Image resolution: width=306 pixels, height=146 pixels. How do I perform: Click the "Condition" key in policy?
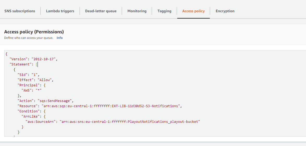click(x=28, y=111)
